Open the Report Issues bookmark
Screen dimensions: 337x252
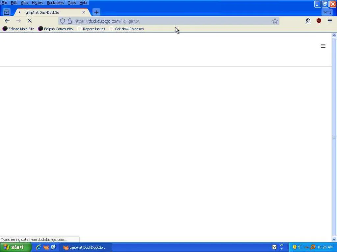click(x=91, y=29)
